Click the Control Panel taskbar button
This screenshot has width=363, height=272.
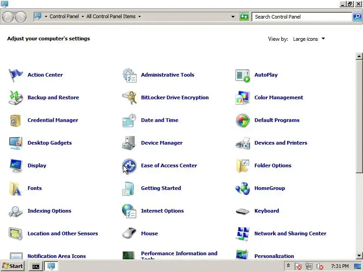coord(51,267)
